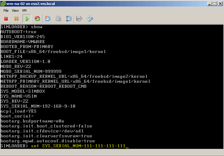The height and width of the screenshot is (156, 224).
Task: Click the MOBO_REV=ZZ line
Action: click(16, 67)
